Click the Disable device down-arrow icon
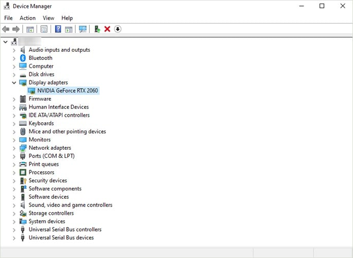The width and height of the screenshot is (353, 258). click(x=118, y=29)
